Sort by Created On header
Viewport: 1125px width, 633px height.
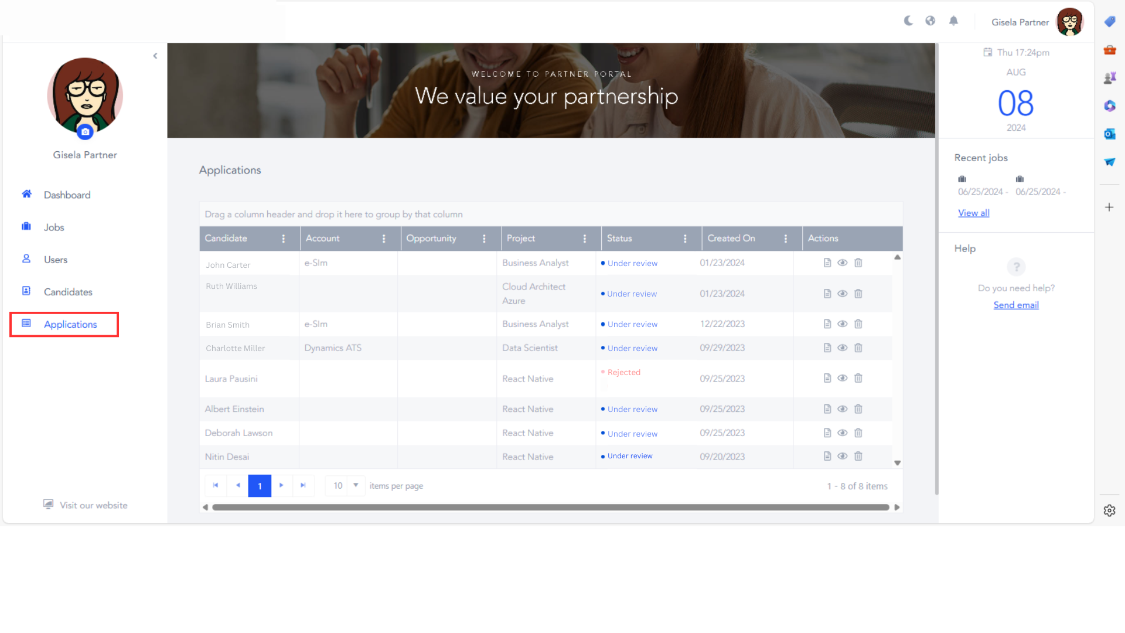point(731,238)
